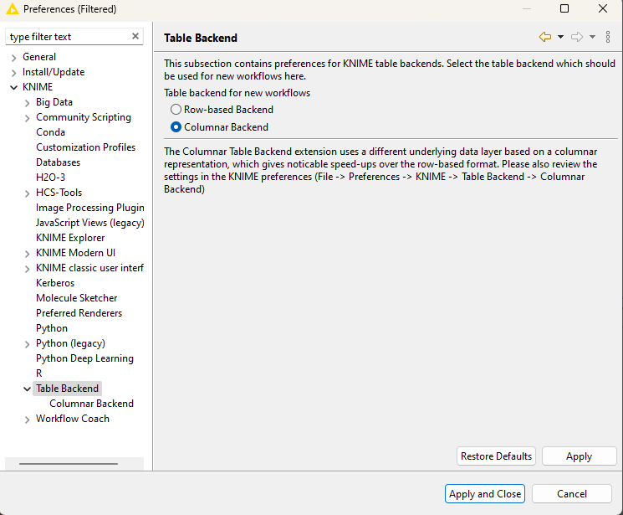Open Columnar Backend preferences page

click(91, 404)
